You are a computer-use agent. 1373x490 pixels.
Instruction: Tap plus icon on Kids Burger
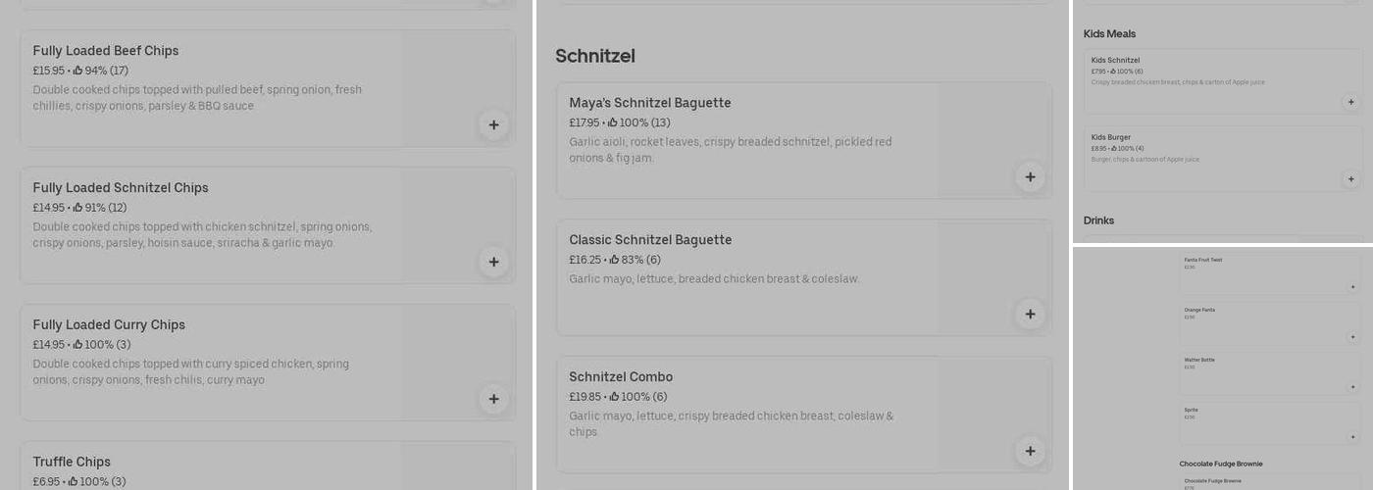pos(1350,179)
